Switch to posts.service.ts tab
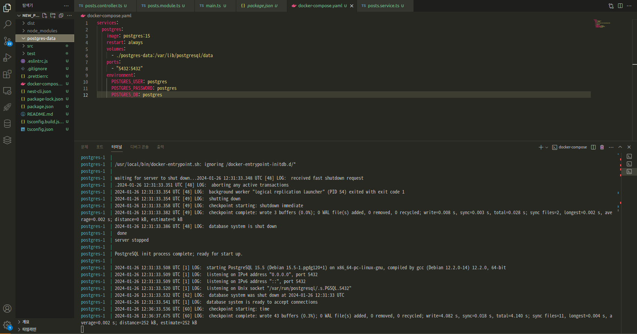This screenshot has width=637, height=334. (385, 6)
